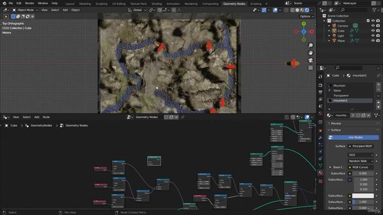Image resolution: width=383 pixels, height=215 pixels.
Task: Add a new material slot plus button
Action: [378, 85]
